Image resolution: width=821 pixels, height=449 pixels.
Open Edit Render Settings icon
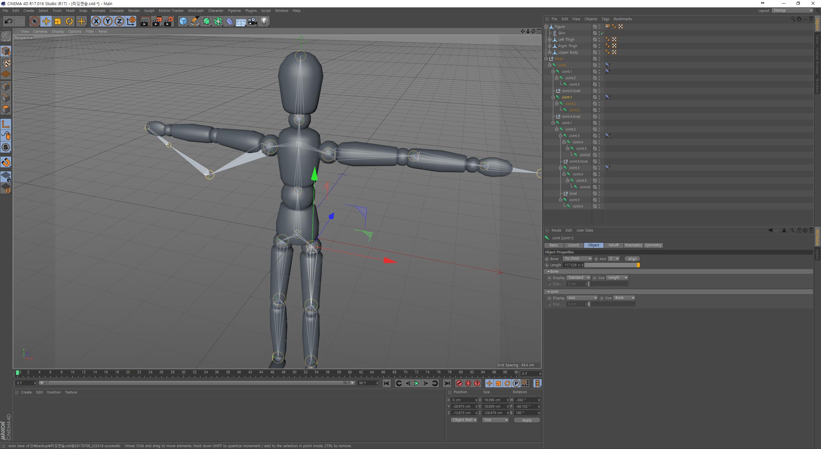click(x=168, y=21)
